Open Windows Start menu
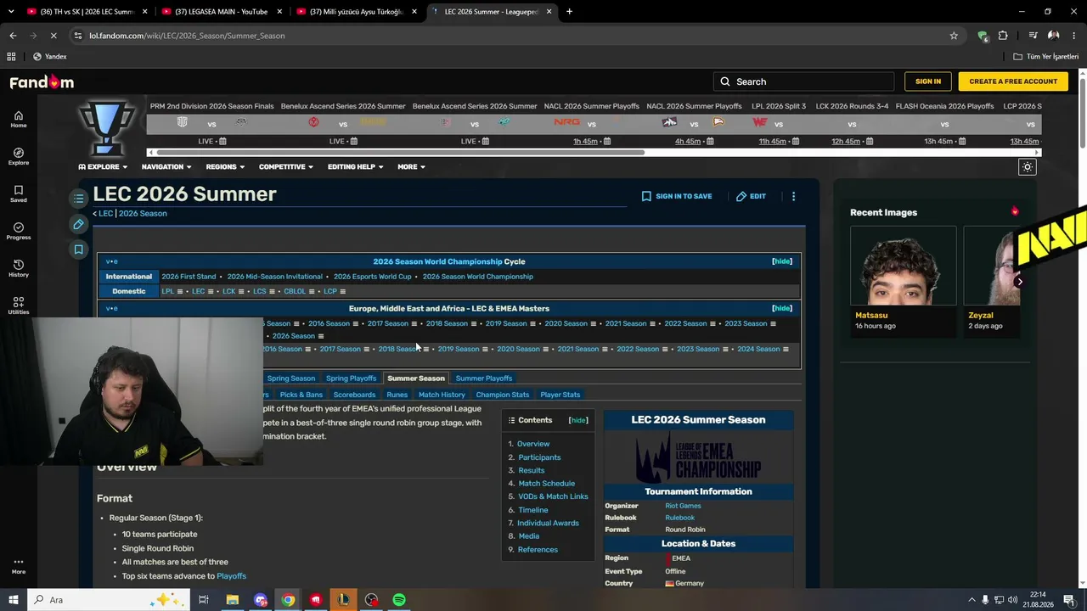 click(13, 600)
